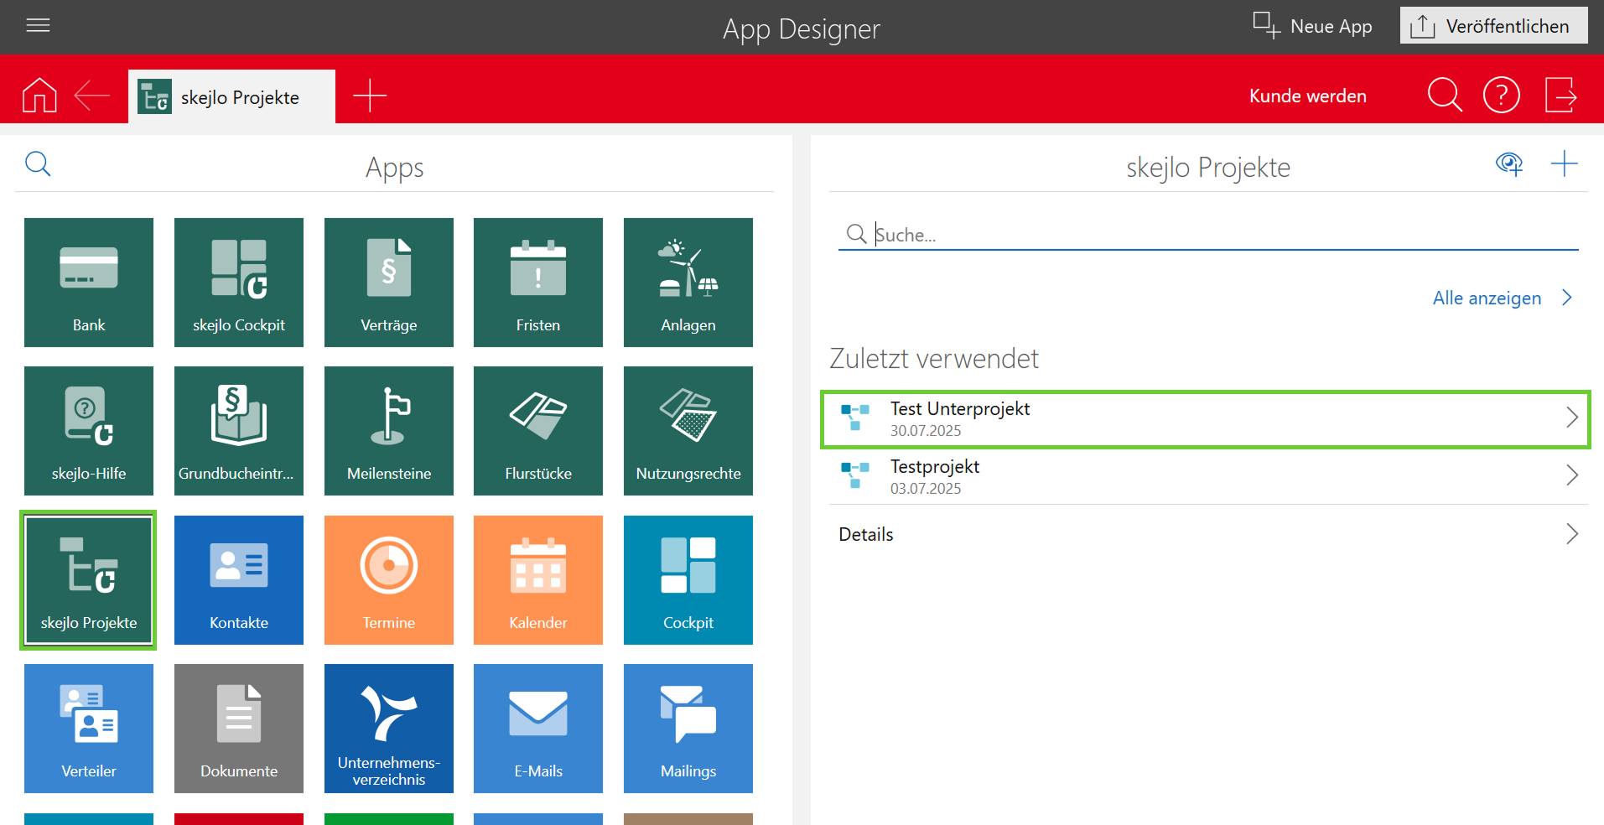Viewport: 1604px width, 825px height.
Task: Open the Bank app tile
Action: click(89, 282)
